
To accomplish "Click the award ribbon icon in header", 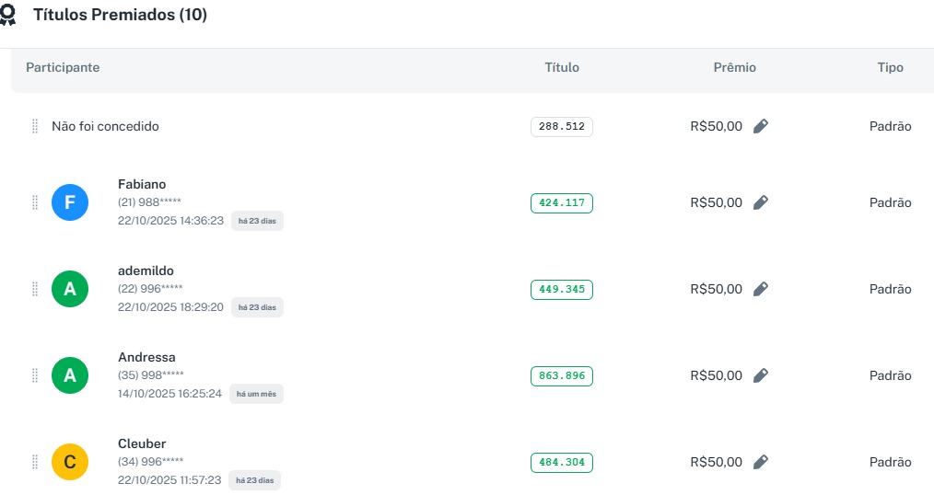I will point(8,16).
